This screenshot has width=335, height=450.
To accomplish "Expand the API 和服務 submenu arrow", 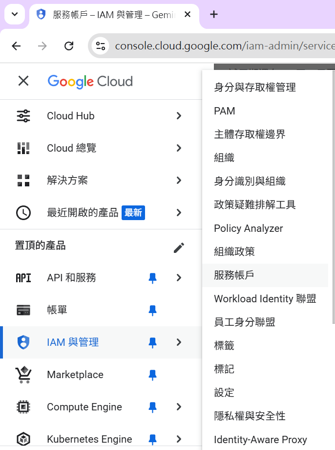I will [179, 278].
